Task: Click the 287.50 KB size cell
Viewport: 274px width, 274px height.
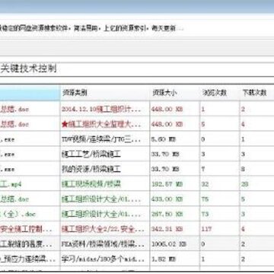Action: coord(175,214)
